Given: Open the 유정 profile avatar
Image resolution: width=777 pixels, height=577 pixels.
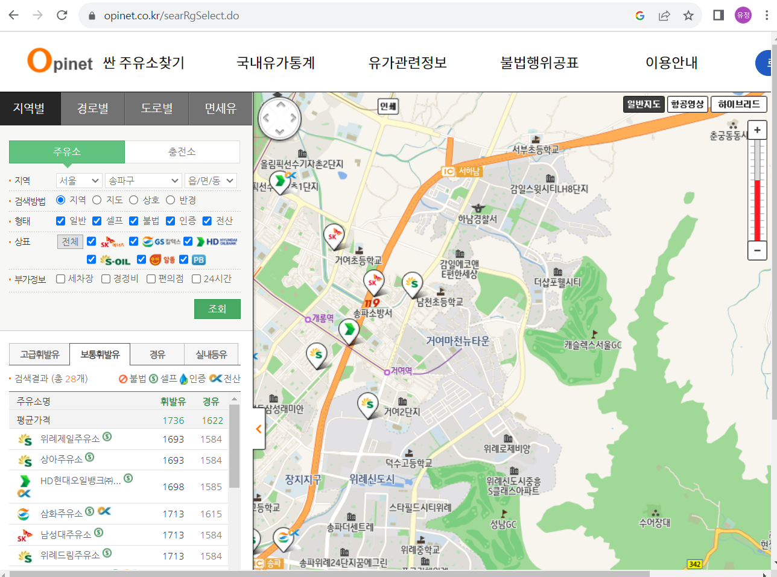Looking at the screenshot, I should pyautogui.click(x=743, y=15).
